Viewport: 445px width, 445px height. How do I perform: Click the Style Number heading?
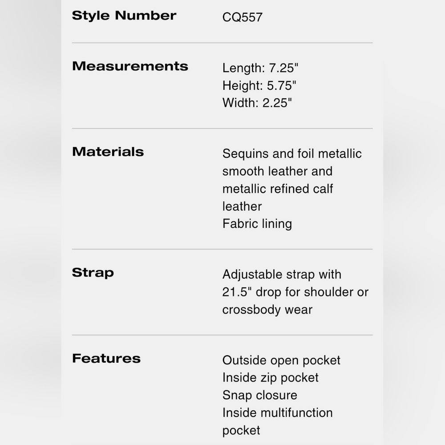[x=124, y=15]
